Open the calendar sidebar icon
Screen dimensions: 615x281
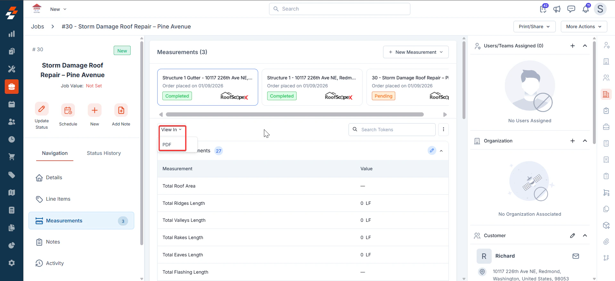pos(12,104)
